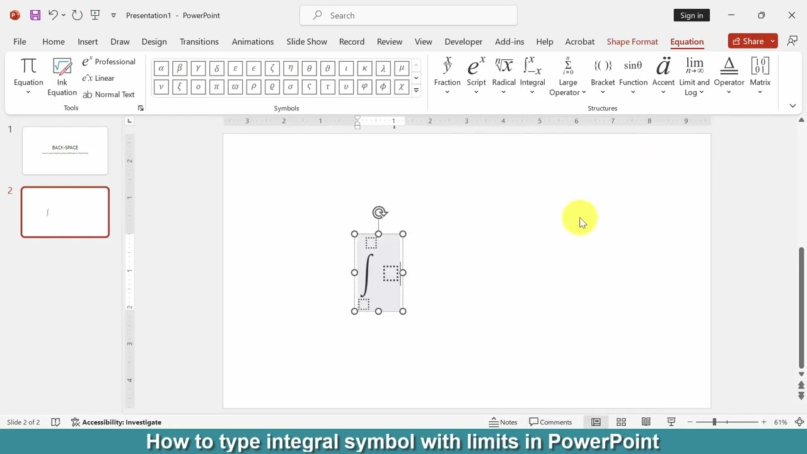Open the Function structures dropdown
The image size is (807, 454).
tap(633, 76)
